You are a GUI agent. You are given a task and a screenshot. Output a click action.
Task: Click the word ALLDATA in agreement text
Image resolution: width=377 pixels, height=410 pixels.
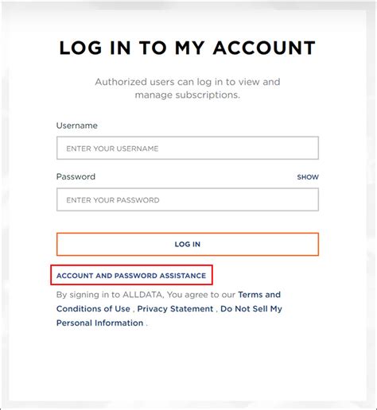click(143, 295)
